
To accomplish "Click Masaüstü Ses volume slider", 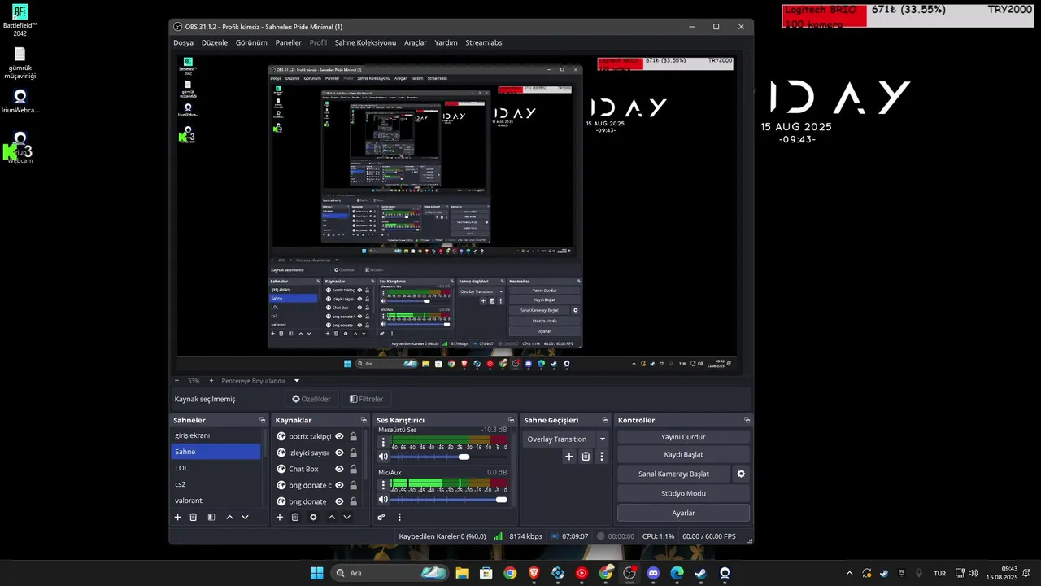I will pos(449,457).
